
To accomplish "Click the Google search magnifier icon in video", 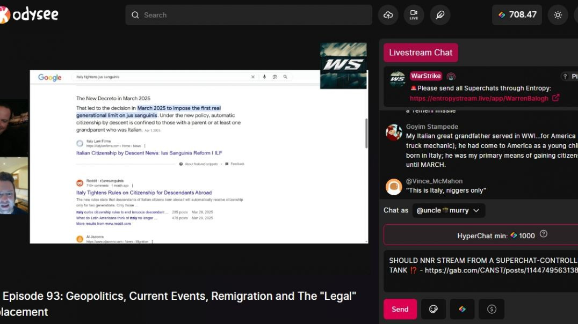I will coord(285,77).
